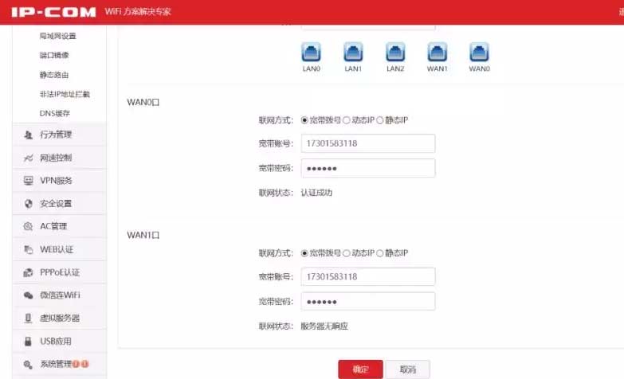
Task: Open the 微信连WiFi menu
Action: [x=59, y=295]
